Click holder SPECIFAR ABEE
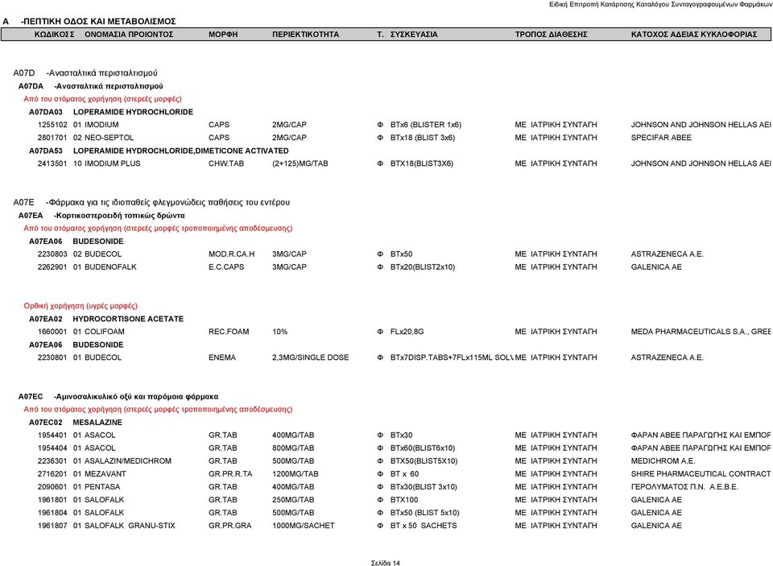 tap(661, 138)
